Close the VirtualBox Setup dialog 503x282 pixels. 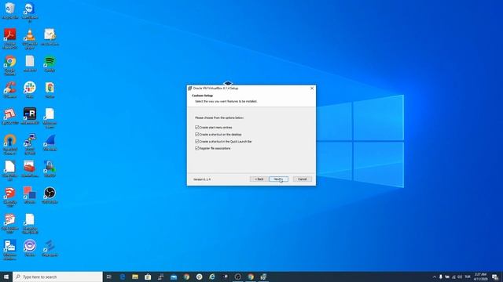[312, 89]
